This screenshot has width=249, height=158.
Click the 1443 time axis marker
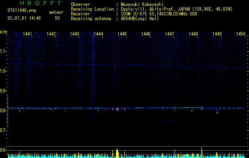coord(75,34)
